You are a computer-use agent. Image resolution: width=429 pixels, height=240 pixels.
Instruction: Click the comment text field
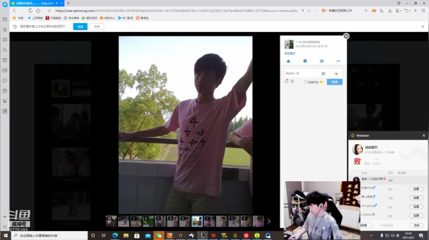click(300, 73)
